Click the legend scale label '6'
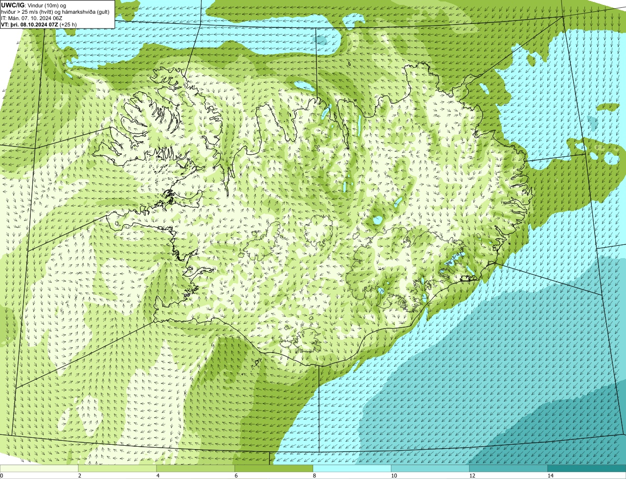This screenshot has width=626, height=479. pyautogui.click(x=236, y=476)
